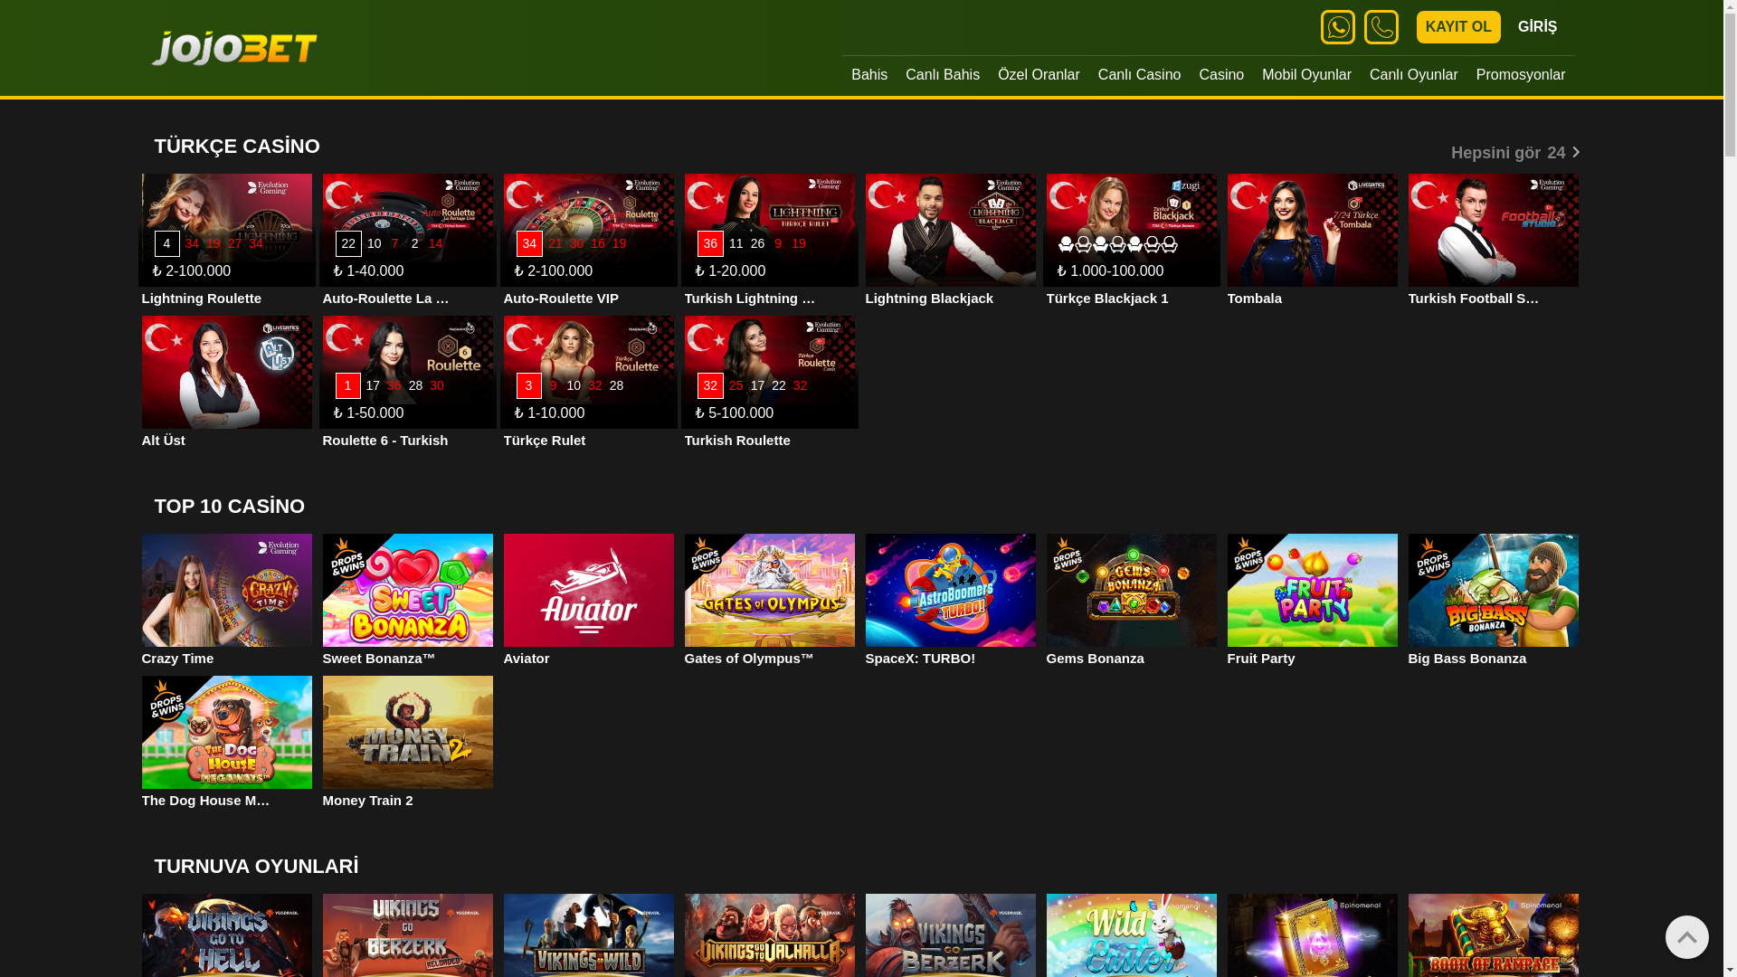Open Promosyonlar menu
Image resolution: width=1737 pixels, height=977 pixels.
tap(1520, 75)
